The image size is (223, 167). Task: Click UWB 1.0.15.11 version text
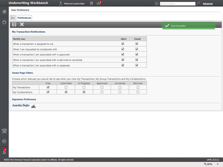click(213, 160)
